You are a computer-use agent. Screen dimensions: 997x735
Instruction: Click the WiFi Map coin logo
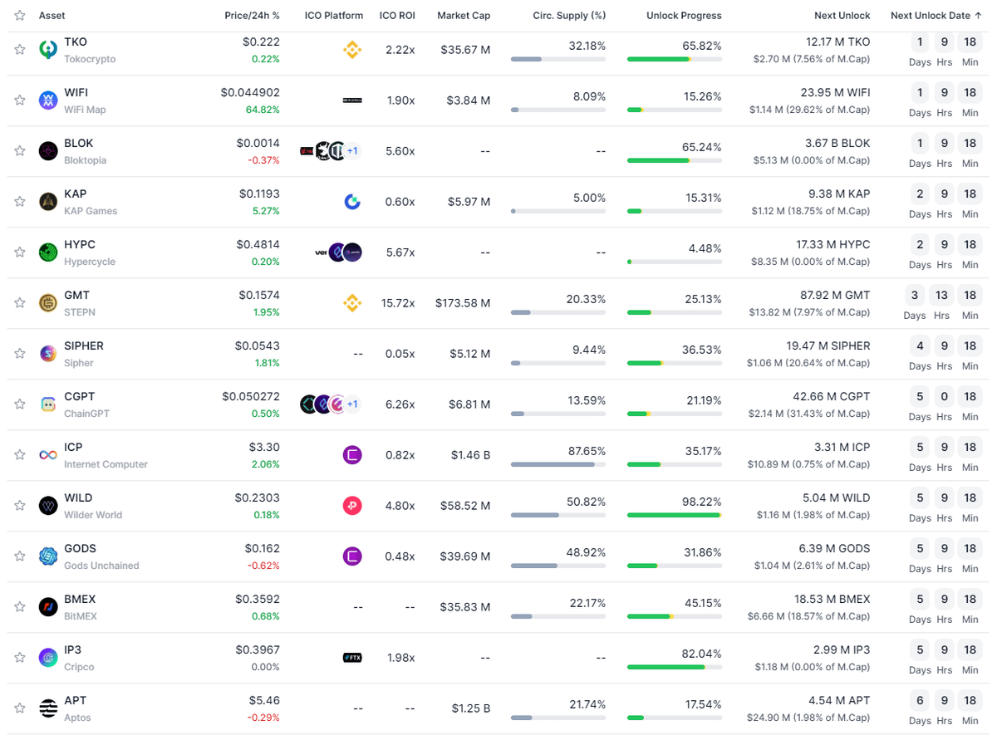coord(48,100)
